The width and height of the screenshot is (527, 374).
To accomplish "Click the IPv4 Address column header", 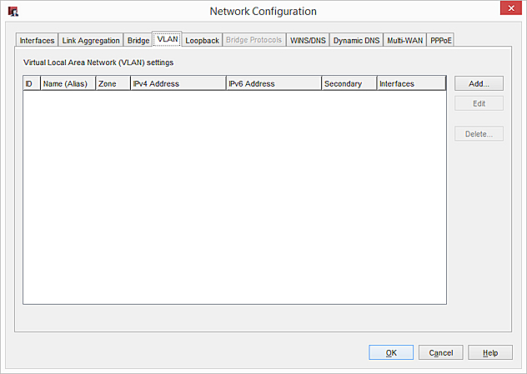I will pos(178,83).
